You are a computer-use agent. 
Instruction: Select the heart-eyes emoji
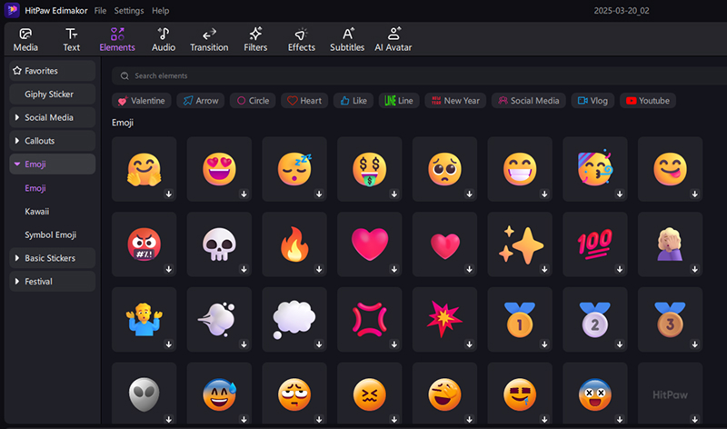pos(219,169)
